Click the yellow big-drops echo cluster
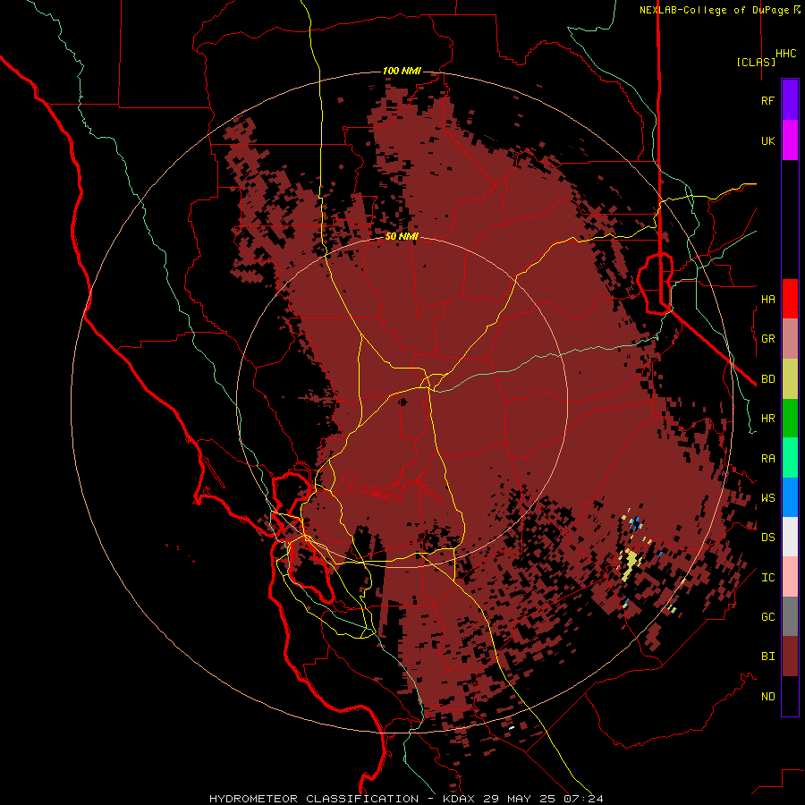The image size is (805, 805). tap(630, 563)
